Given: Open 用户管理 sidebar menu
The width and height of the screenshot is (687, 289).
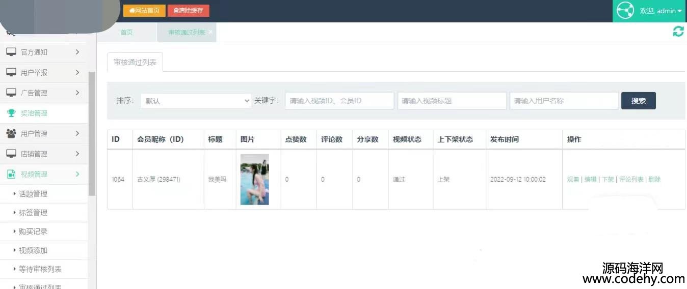Looking at the screenshot, I should click(44, 133).
